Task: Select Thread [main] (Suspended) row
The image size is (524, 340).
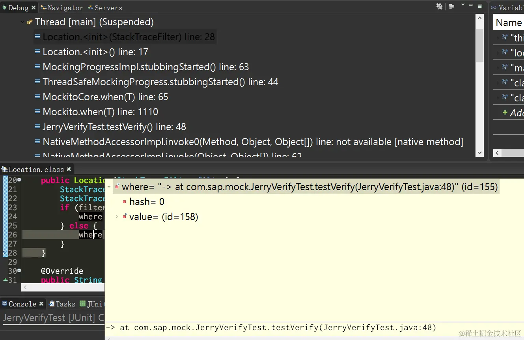Action: [x=94, y=22]
